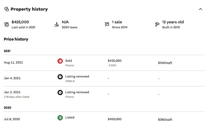The image size is (207, 121).
Task: Click the Listing removed icon for Jan 2, 2021
Action: pyautogui.click(x=60, y=93)
